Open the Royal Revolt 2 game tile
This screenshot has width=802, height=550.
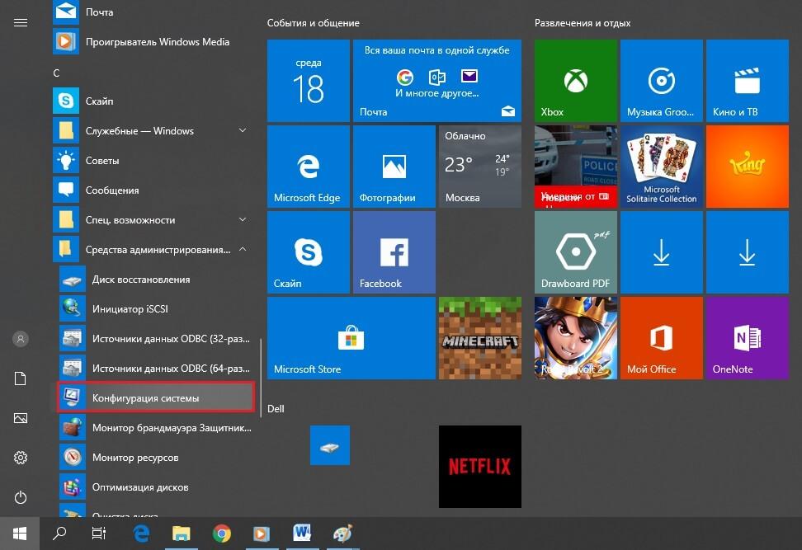tap(576, 338)
